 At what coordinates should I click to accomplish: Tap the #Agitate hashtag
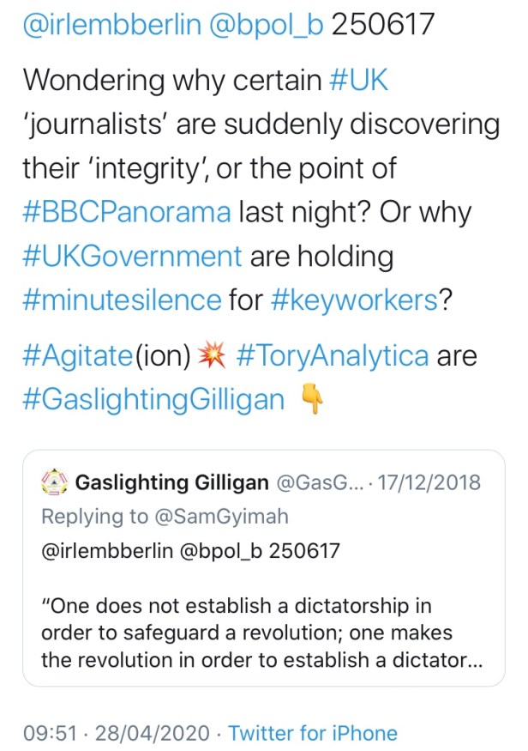(75, 356)
